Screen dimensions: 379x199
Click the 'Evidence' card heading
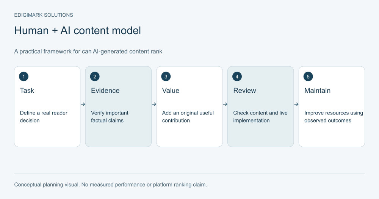[x=105, y=91]
